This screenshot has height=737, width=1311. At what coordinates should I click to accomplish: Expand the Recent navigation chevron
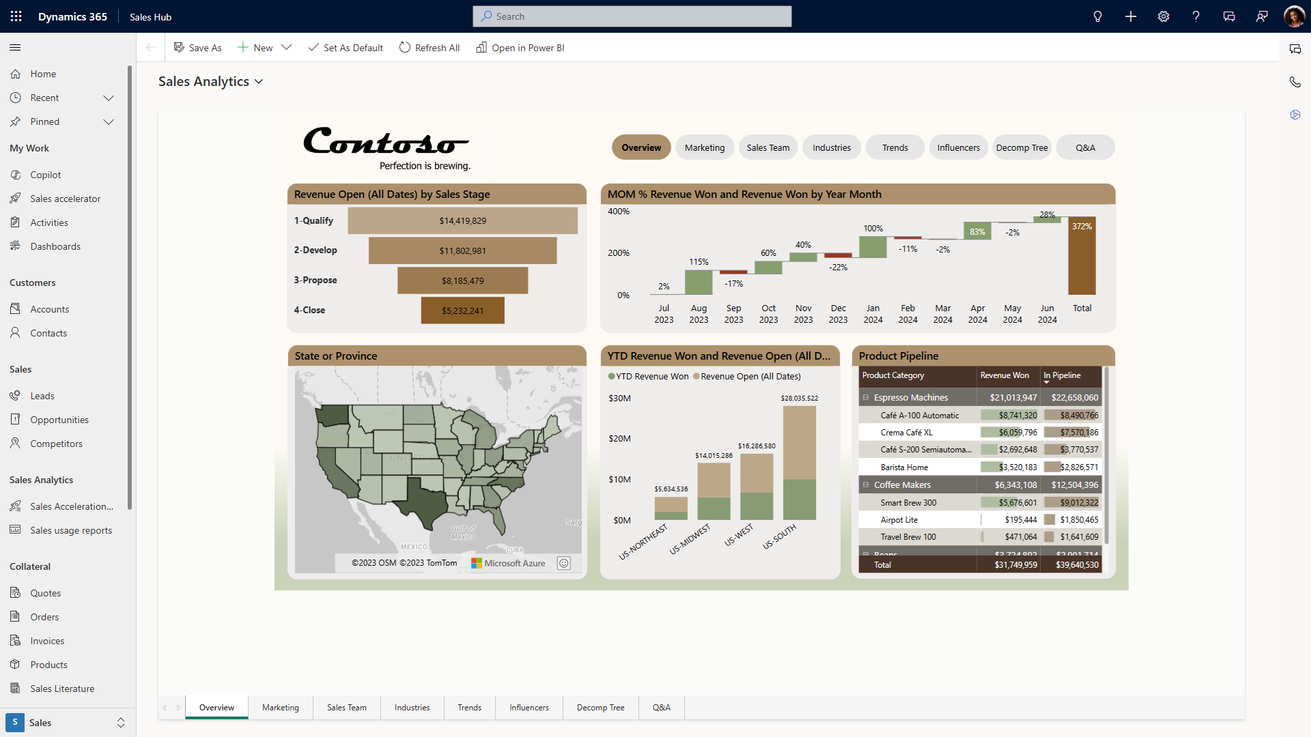[108, 98]
